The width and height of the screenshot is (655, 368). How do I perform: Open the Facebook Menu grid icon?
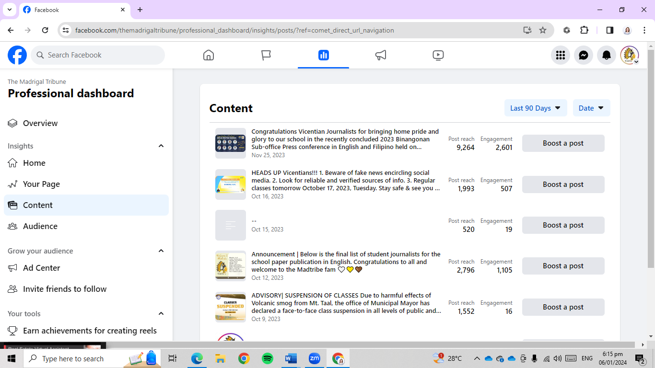561,55
